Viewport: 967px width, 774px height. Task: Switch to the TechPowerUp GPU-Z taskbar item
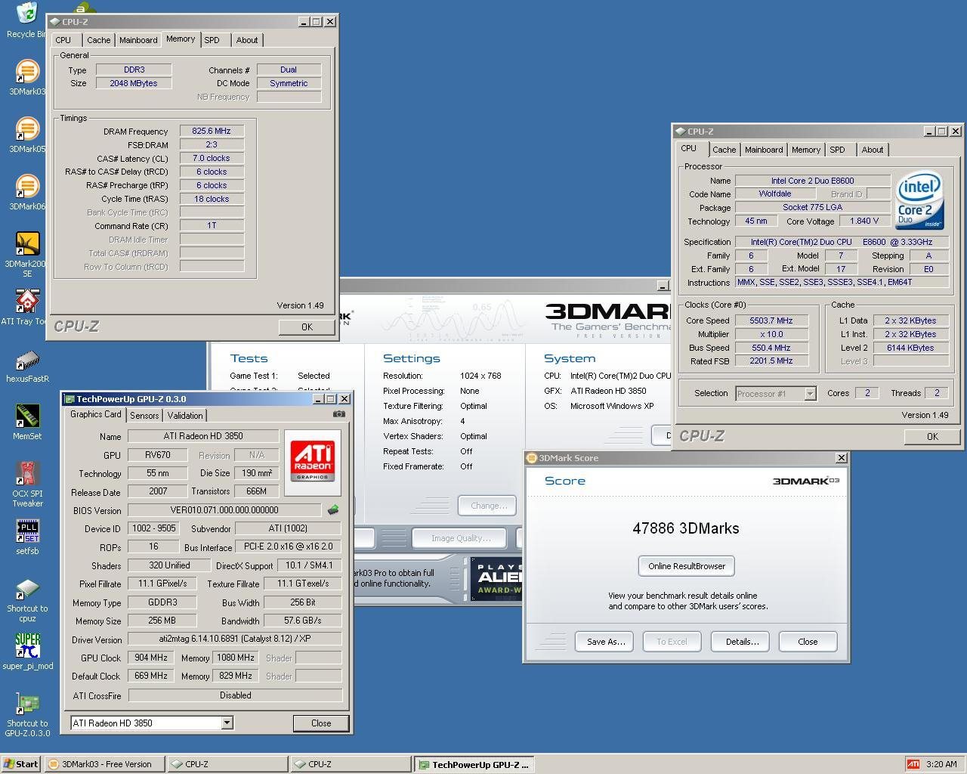(x=474, y=764)
